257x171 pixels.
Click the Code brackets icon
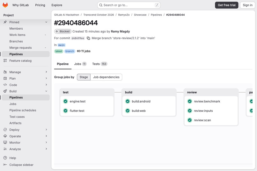pyautogui.click(x=5, y=85)
